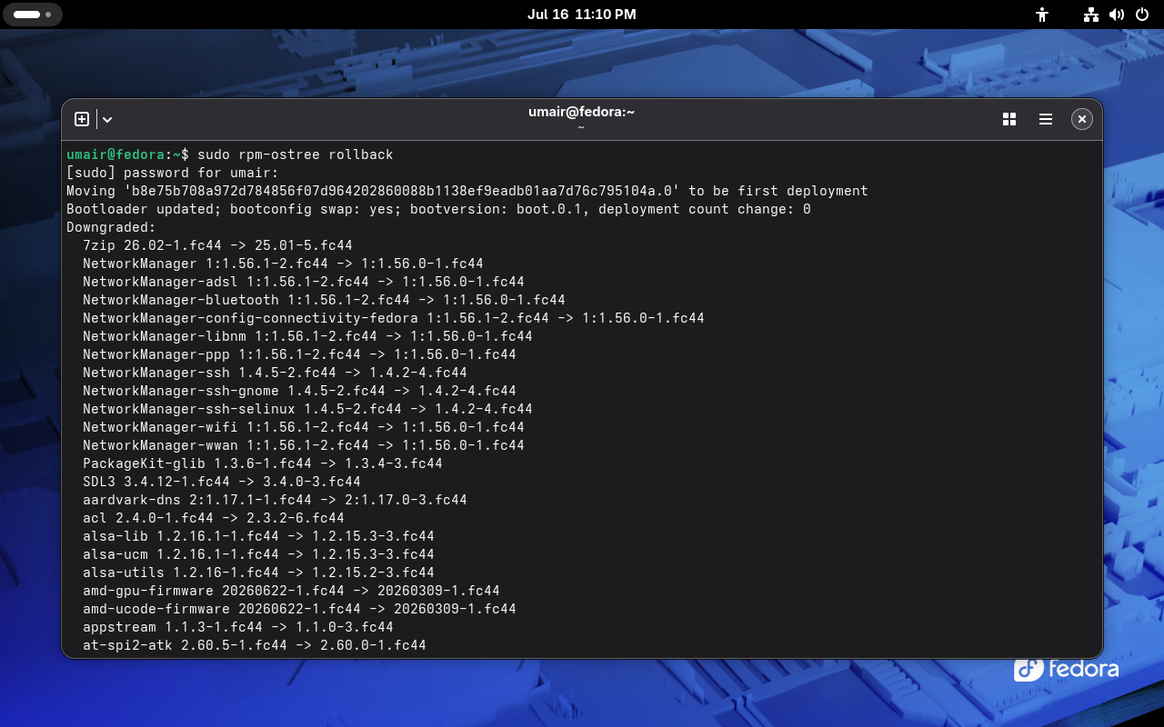Click the '[sudo] password for umair:' line
This screenshot has width=1164, height=727.
point(173,173)
